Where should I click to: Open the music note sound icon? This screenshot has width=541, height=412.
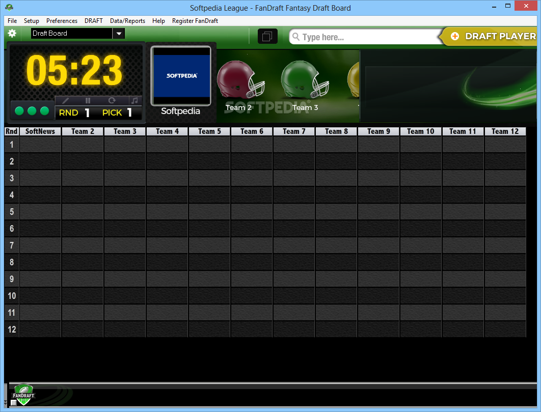[x=134, y=100]
